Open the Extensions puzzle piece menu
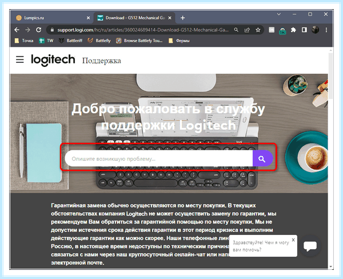 [293, 30]
